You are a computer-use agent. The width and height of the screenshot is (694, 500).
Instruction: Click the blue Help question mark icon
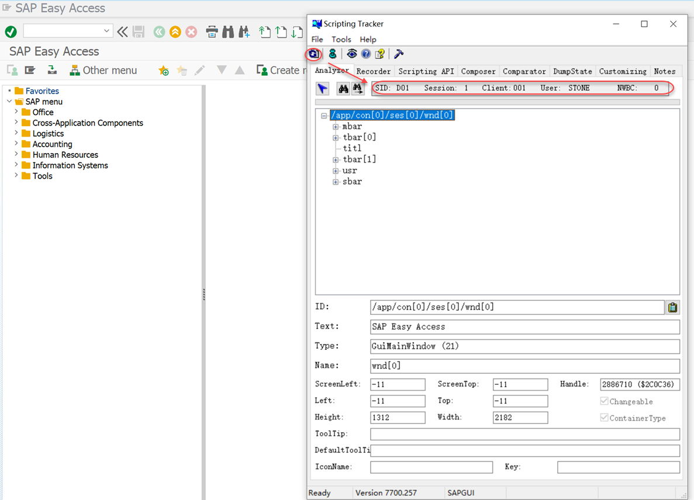[x=366, y=54]
